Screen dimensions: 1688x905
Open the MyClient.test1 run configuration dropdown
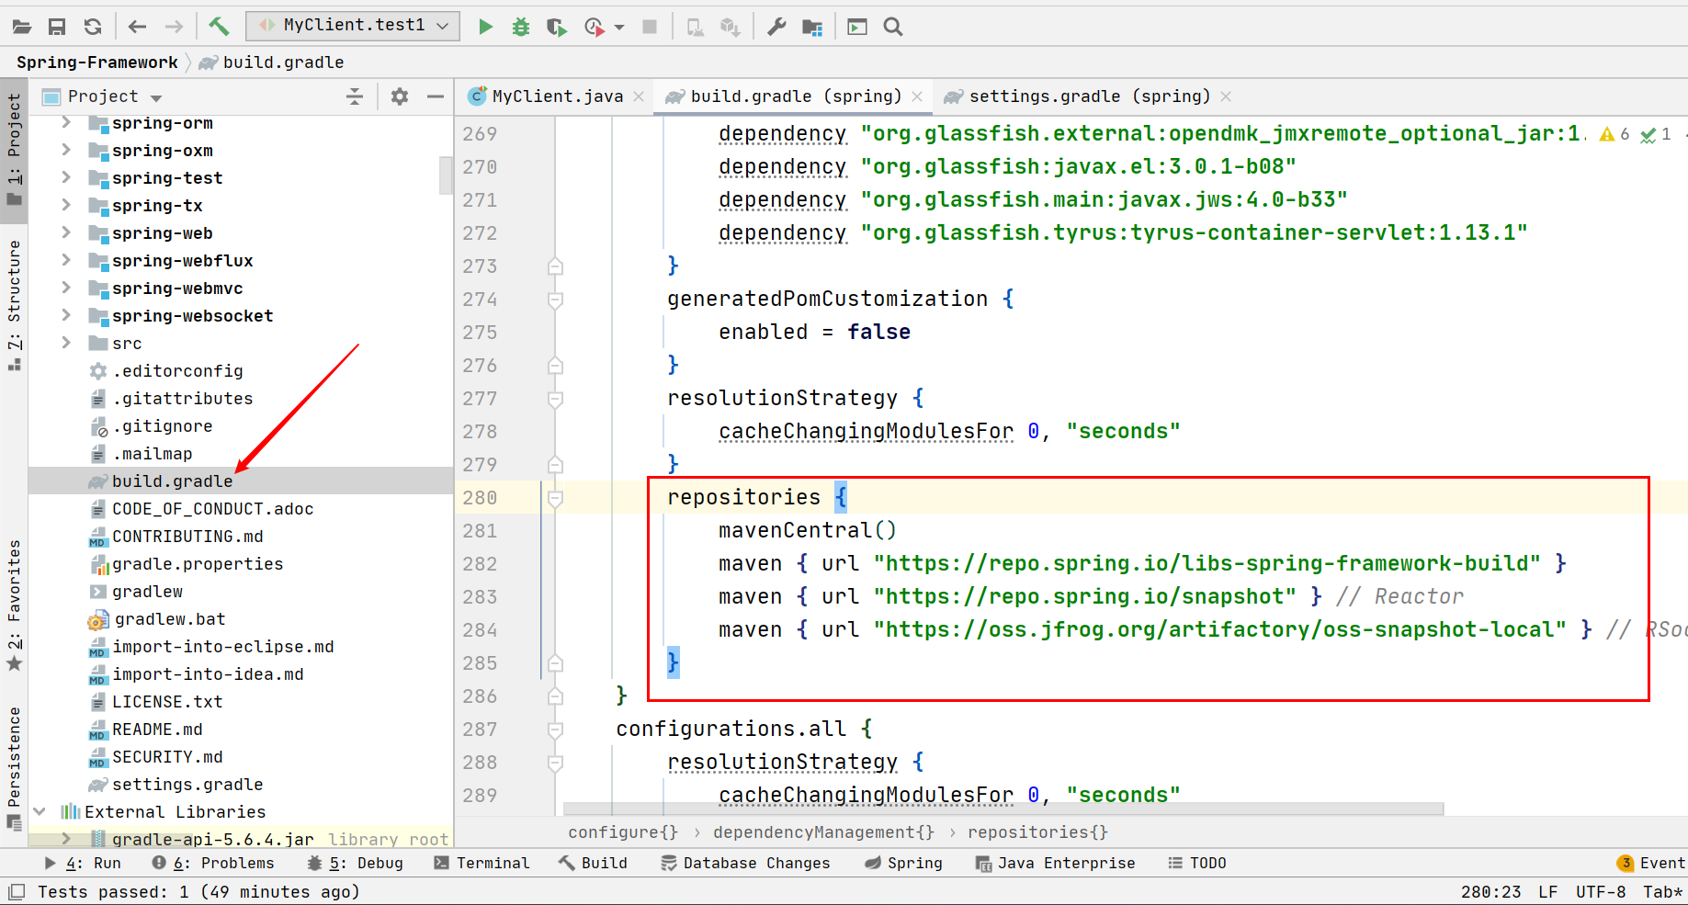tap(353, 26)
